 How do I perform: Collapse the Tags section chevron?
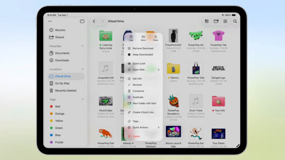tap(82, 99)
